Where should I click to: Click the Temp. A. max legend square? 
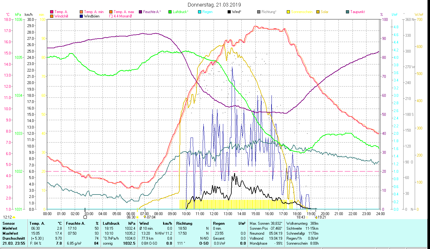click(111, 12)
